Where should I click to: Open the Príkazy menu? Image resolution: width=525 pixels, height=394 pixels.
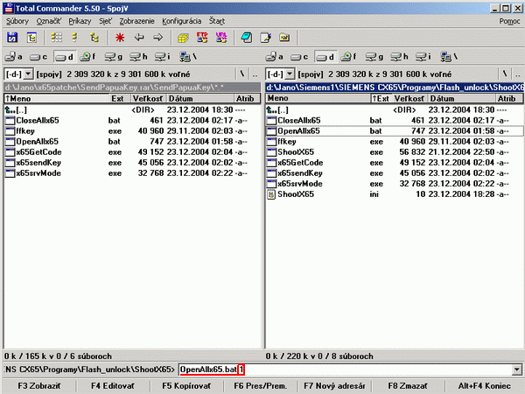80,21
